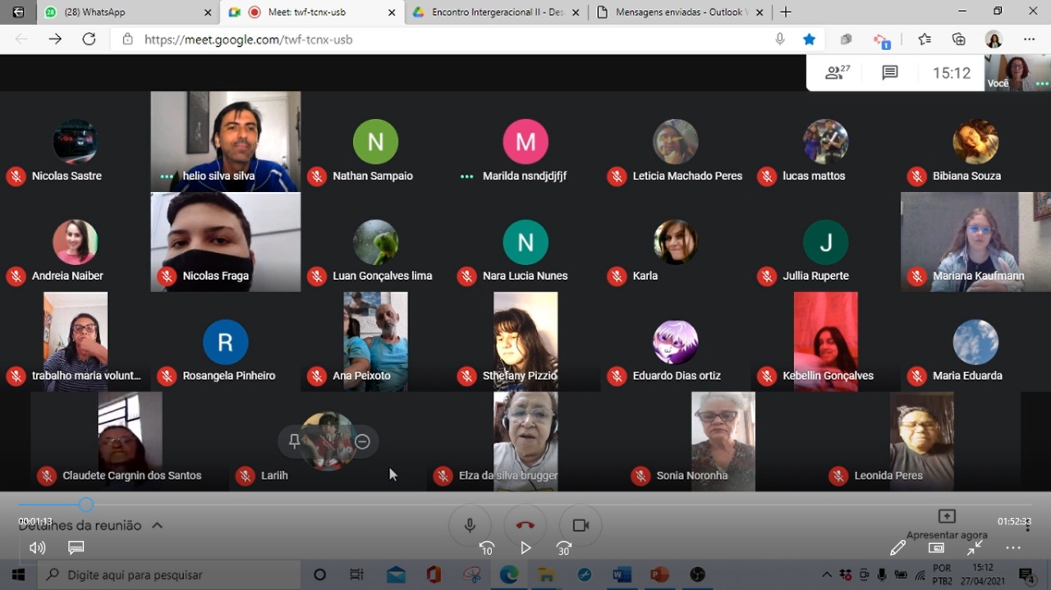Toggle the Meet microphone button

(470, 525)
